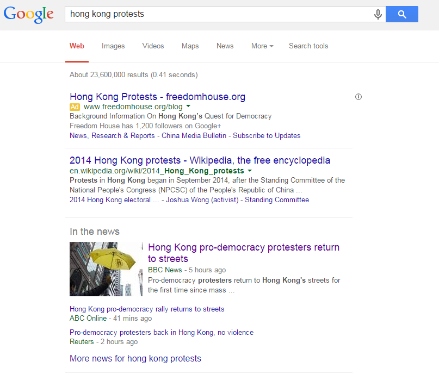
Task: Open Search tools options
Action: pyautogui.click(x=308, y=46)
